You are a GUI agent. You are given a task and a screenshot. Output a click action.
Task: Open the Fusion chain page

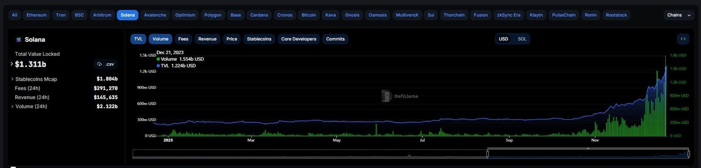(481, 15)
